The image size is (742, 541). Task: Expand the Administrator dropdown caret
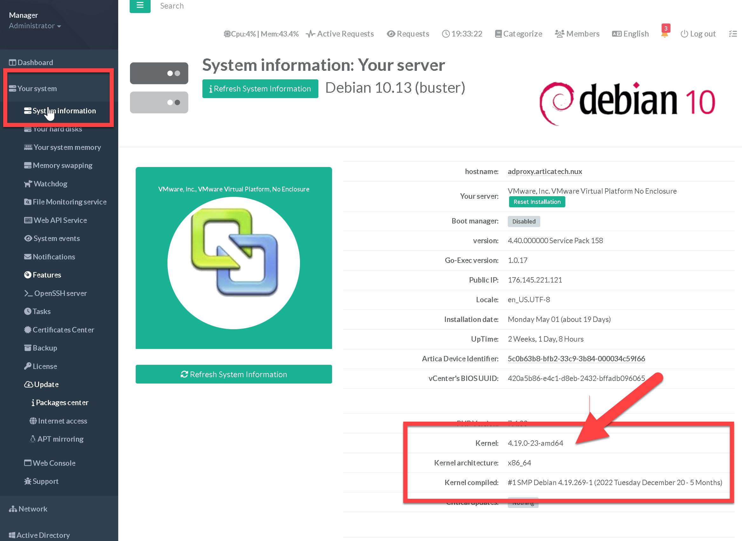[59, 26]
